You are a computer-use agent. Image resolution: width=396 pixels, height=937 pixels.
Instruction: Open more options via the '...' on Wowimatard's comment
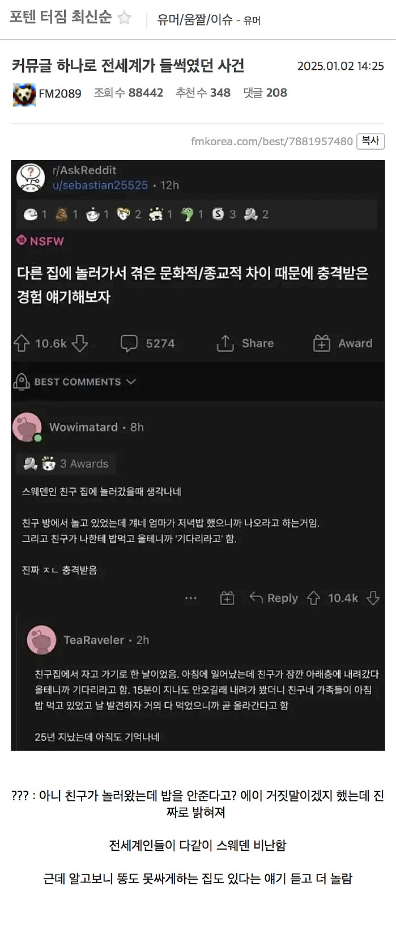click(x=191, y=598)
